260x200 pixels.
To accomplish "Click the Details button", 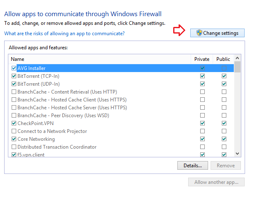I will (x=192, y=166).
